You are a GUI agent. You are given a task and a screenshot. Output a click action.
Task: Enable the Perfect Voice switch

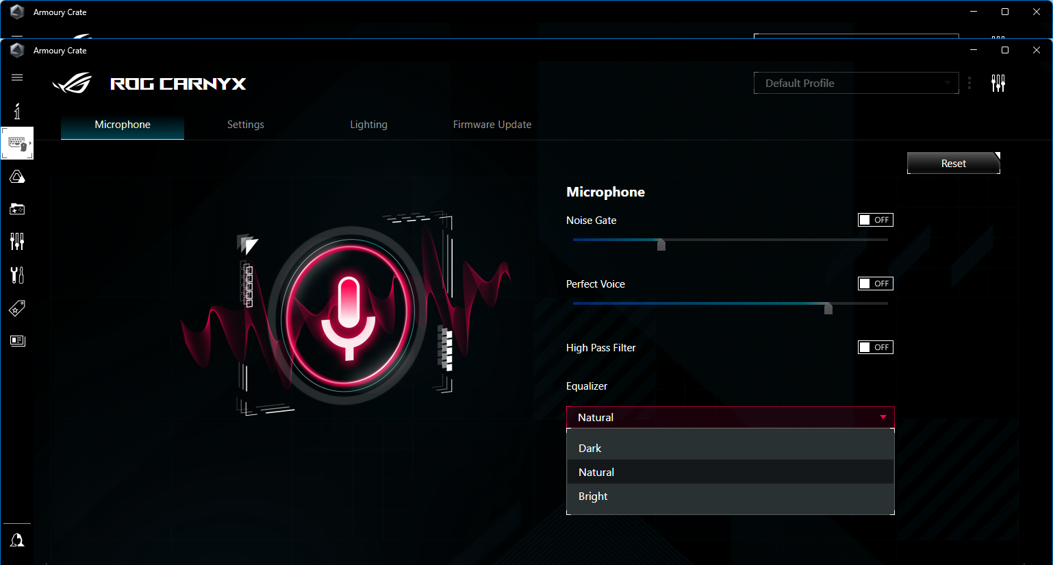(876, 284)
